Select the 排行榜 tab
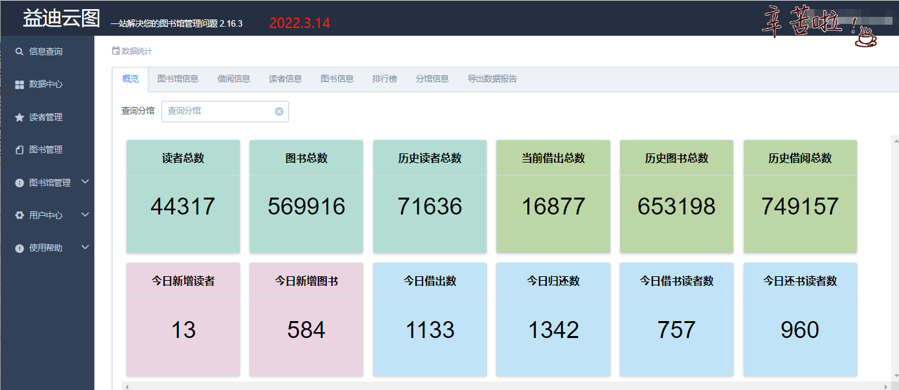Viewport: 899px width, 390px height. (x=384, y=79)
